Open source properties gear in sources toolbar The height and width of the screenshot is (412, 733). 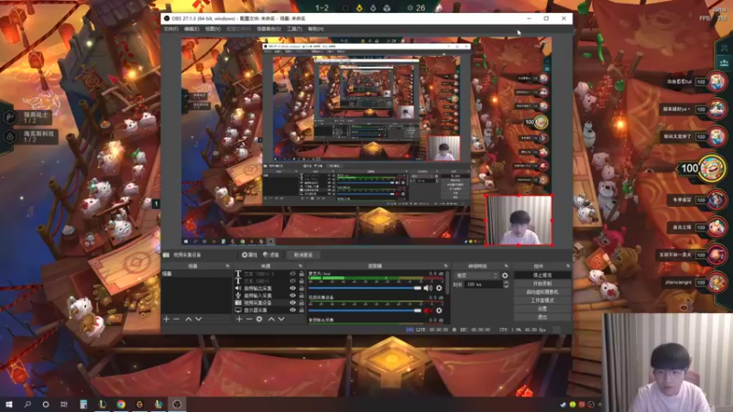click(x=259, y=319)
